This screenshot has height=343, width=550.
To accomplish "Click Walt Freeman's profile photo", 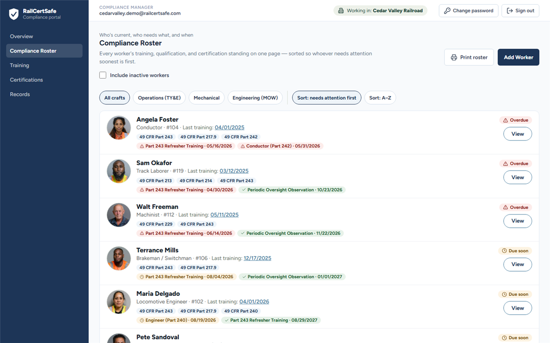I will point(119,215).
